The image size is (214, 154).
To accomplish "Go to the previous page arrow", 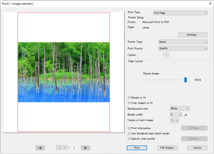I will click(x=40, y=148).
